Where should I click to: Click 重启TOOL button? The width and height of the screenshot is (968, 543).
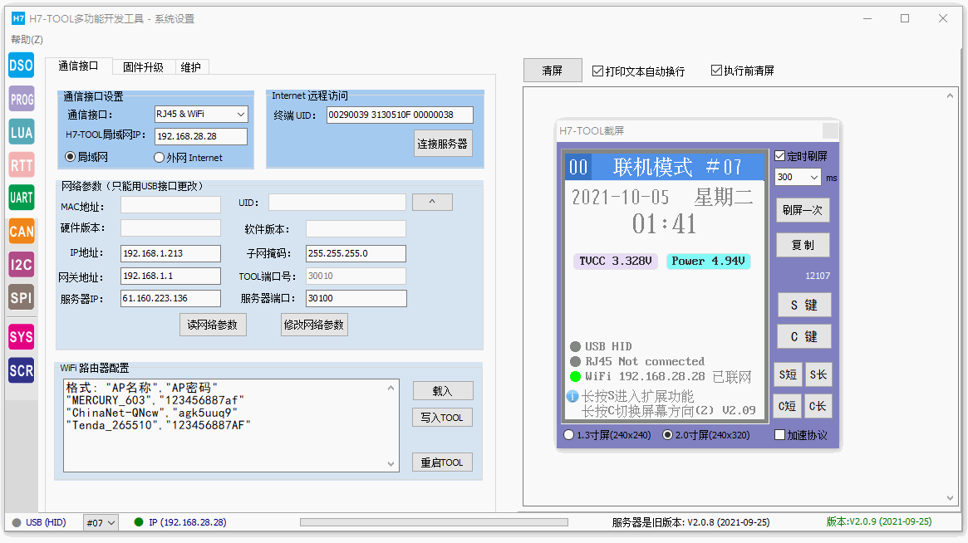(442, 462)
